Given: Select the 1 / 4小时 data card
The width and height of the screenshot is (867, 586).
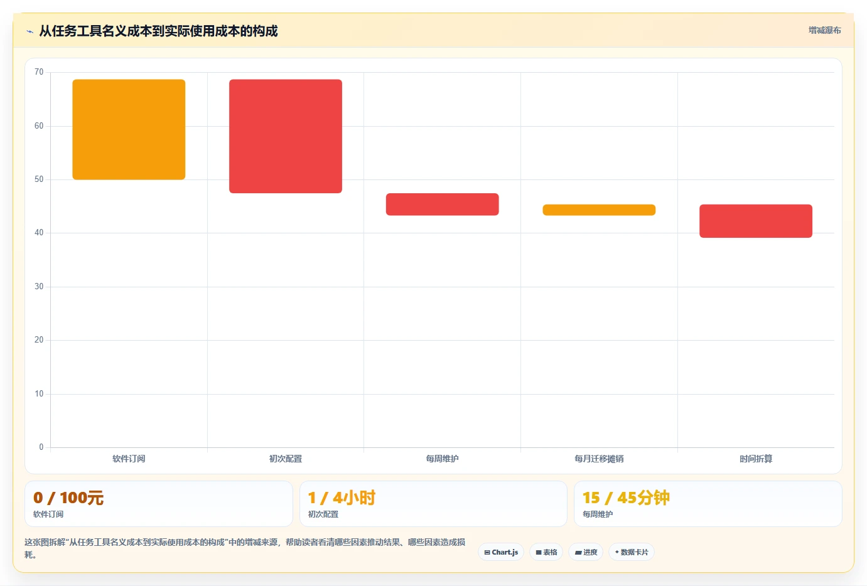Looking at the screenshot, I should click(x=433, y=504).
